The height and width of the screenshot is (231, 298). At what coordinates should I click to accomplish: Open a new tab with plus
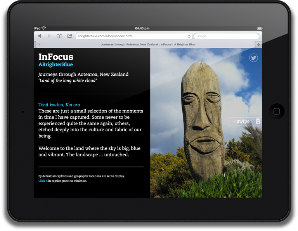pyautogui.click(x=258, y=45)
